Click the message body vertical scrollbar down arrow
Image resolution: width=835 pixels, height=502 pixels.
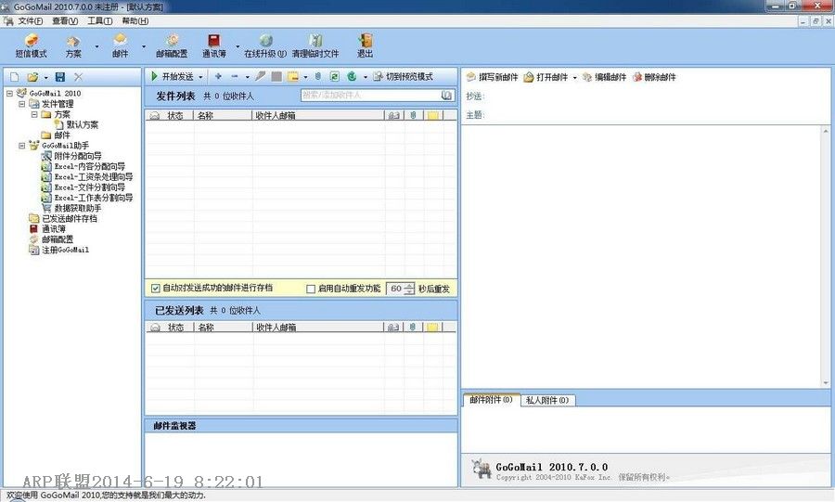(x=826, y=382)
